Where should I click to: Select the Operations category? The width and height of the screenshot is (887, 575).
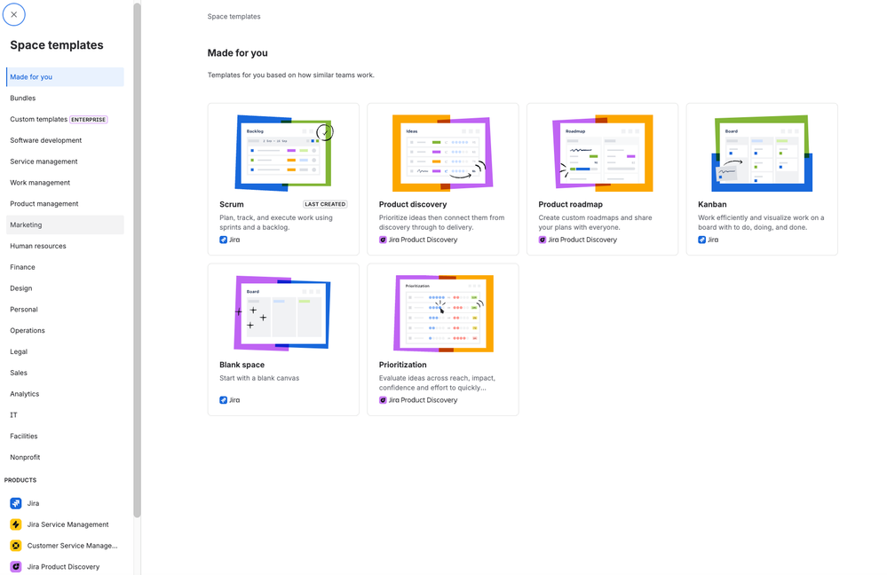click(x=65, y=330)
